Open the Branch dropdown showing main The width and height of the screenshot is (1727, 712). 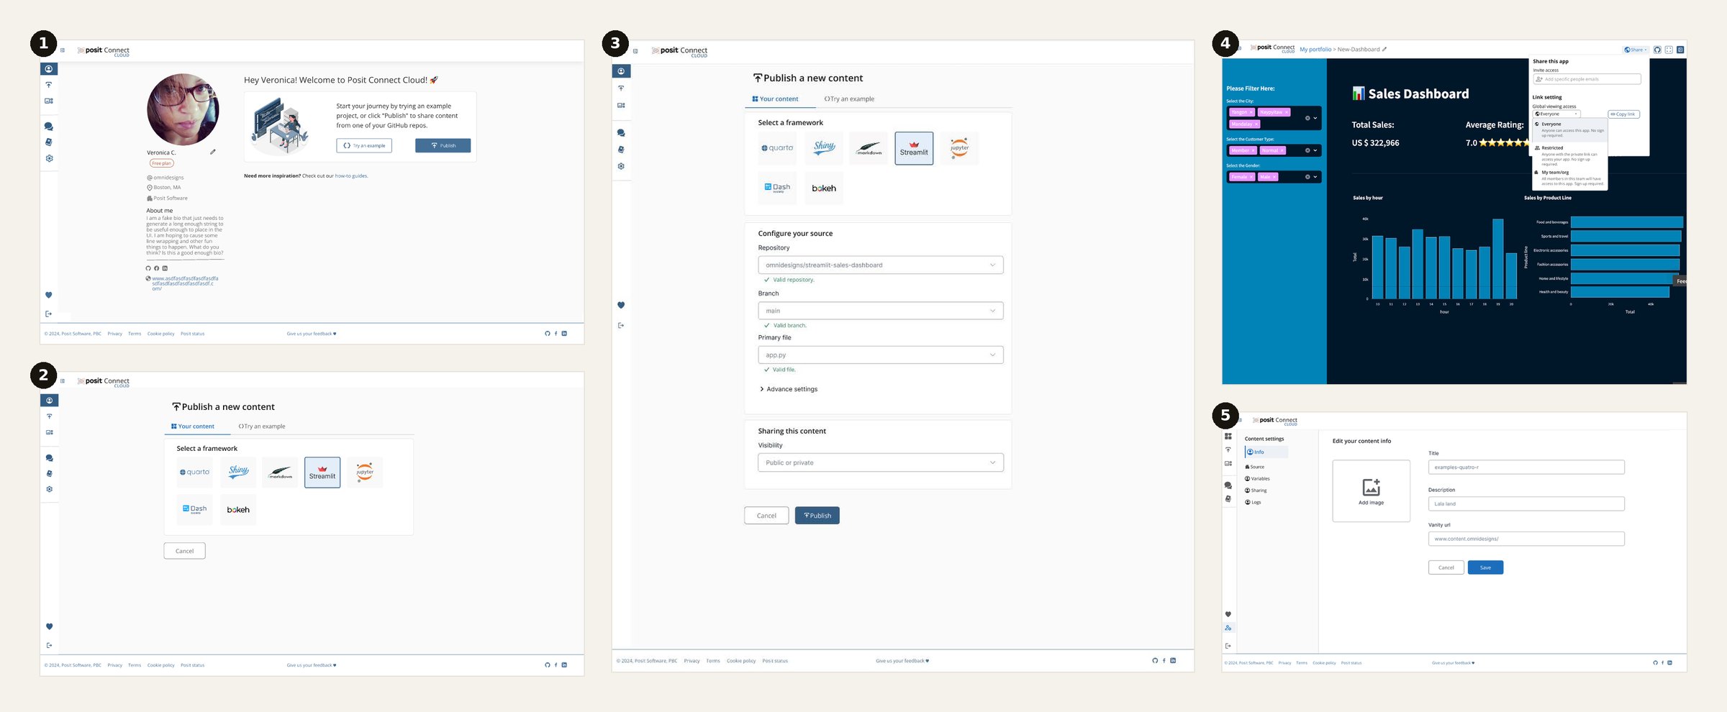coord(881,311)
